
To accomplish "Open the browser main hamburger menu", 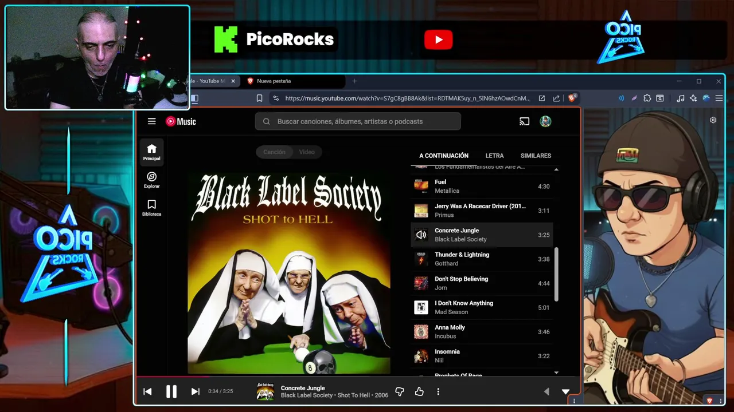I will (719, 98).
